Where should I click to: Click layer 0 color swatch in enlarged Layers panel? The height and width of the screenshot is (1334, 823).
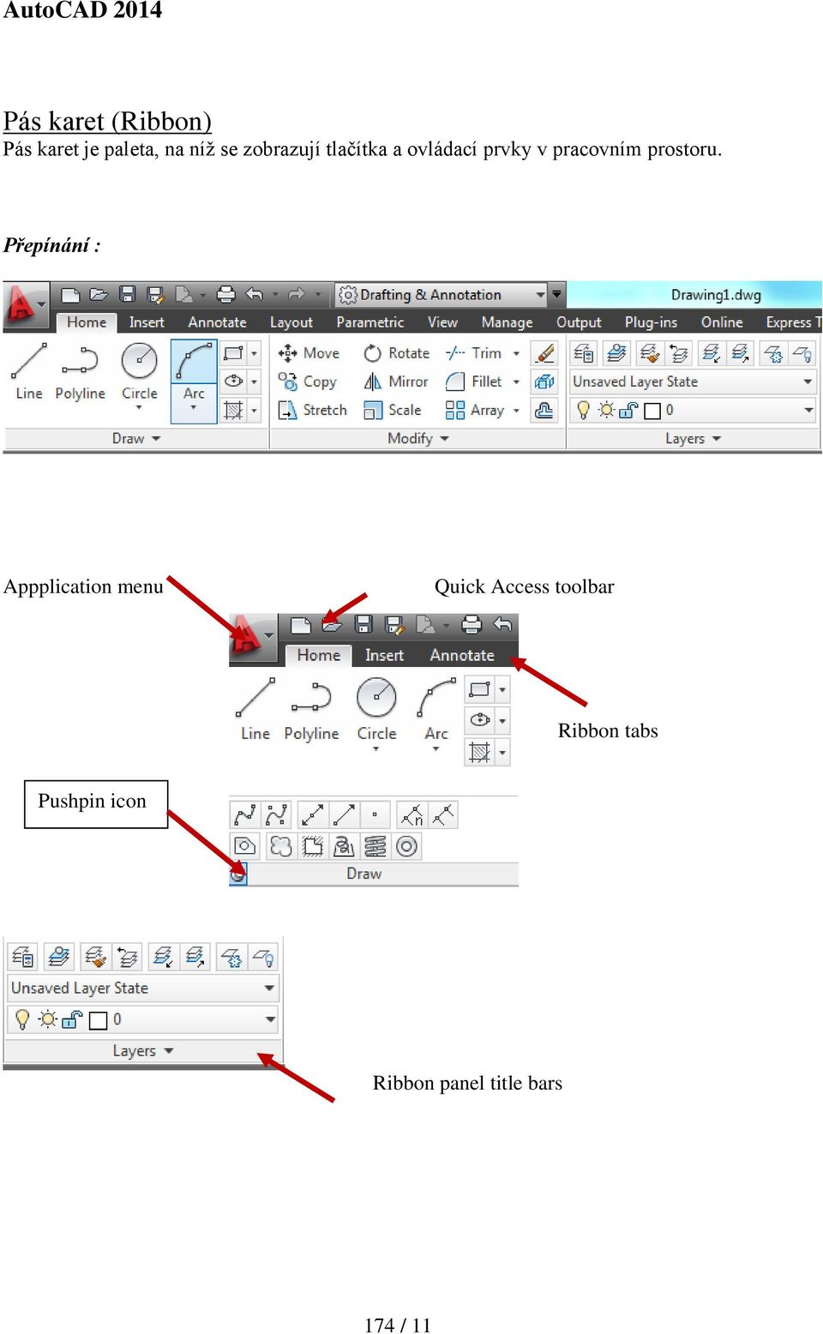coord(99,1020)
